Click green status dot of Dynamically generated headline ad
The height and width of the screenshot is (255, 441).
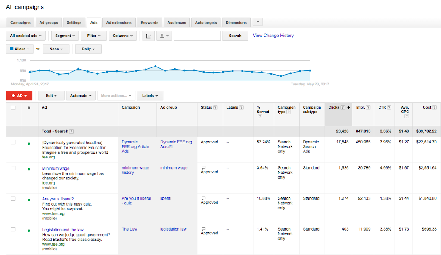[x=29, y=143]
